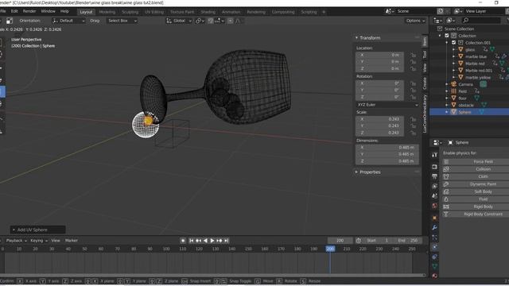This screenshot has width=509, height=286.
Task: Open the Render properties tab icon
Action: pos(434,167)
